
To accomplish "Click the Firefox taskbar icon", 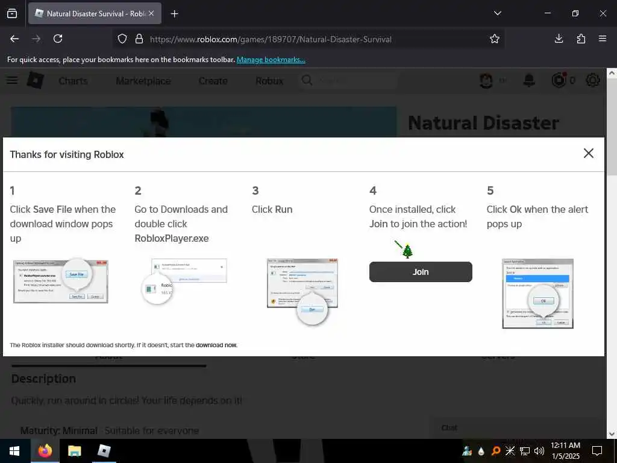I will (45, 451).
